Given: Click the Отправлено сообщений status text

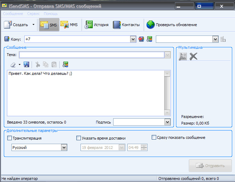Looking at the screenshot, I should click(x=188, y=179).
